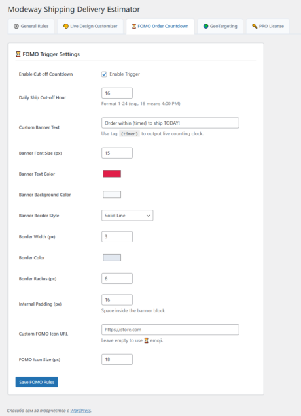Switch to Live Design Customizer tab
This screenshot has width=301, height=416.
90,26
